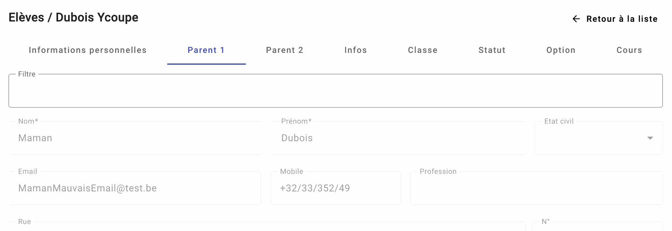Focus the Nom field containing Maman
The width and height of the screenshot is (672, 231).
pyautogui.click(x=136, y=138)
